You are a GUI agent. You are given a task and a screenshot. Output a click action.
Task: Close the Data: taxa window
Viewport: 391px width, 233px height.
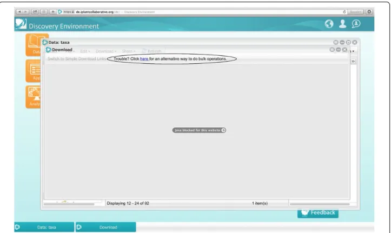(x=355, y=42)
